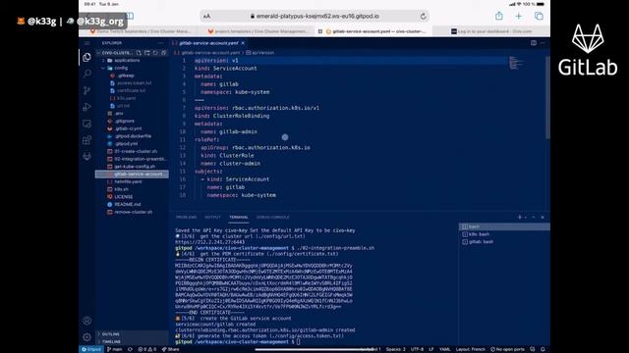
Task: Close the gitlab-service-account.yaml editor tab
Action: tap(243, 43)
